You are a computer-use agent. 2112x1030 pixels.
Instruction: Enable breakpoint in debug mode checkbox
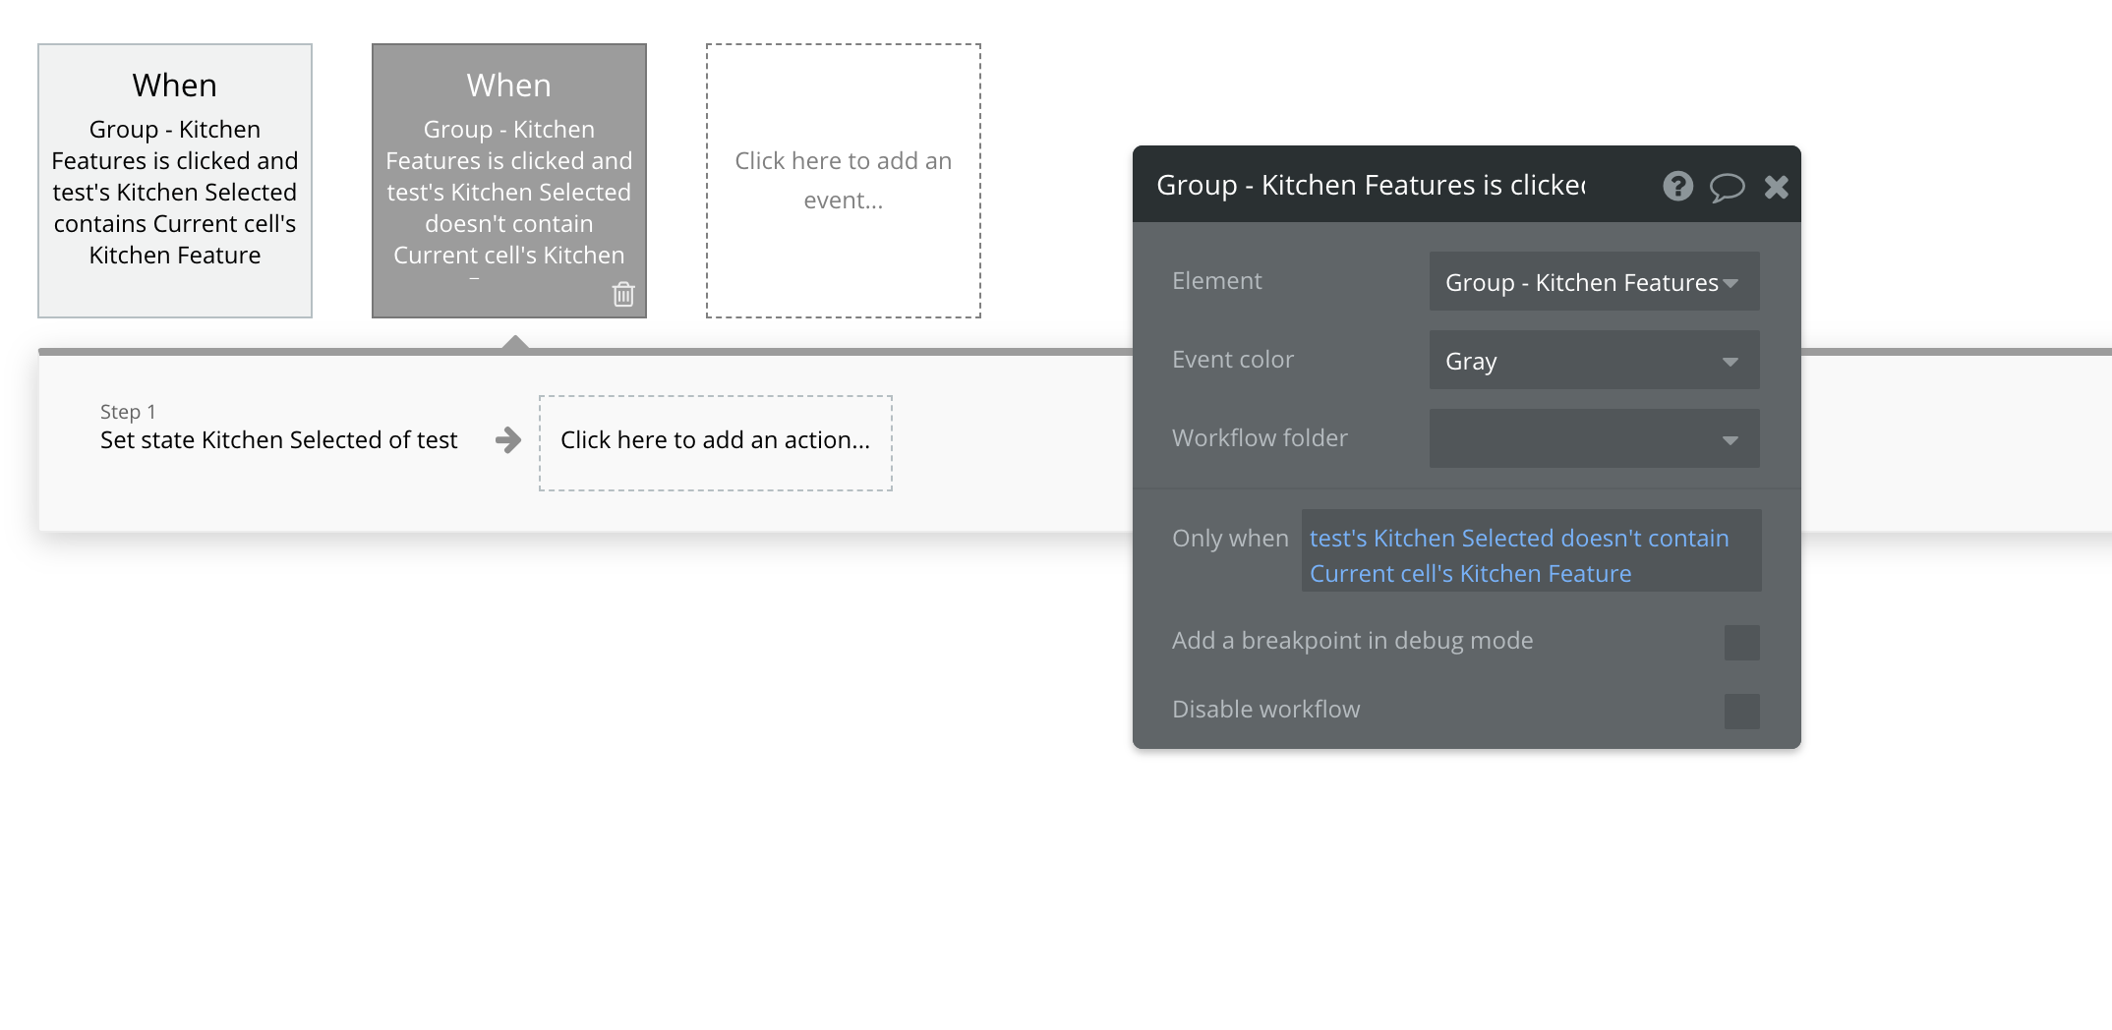[x=1741, y=643]
